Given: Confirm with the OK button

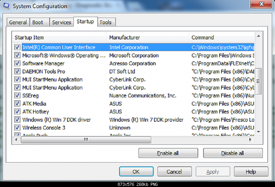Looking at the screenshot, I should click(x=136, y=172).
